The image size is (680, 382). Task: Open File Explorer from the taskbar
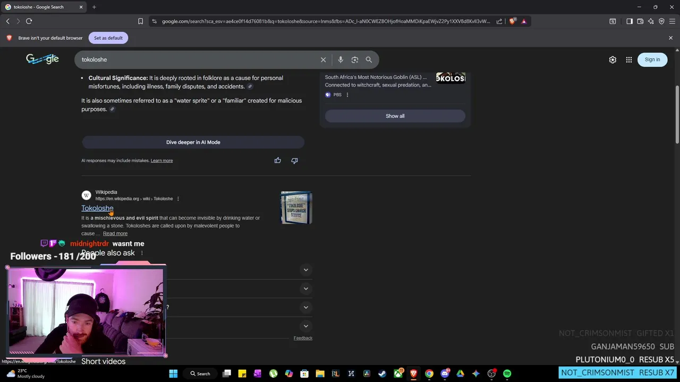tap(320, 374)
